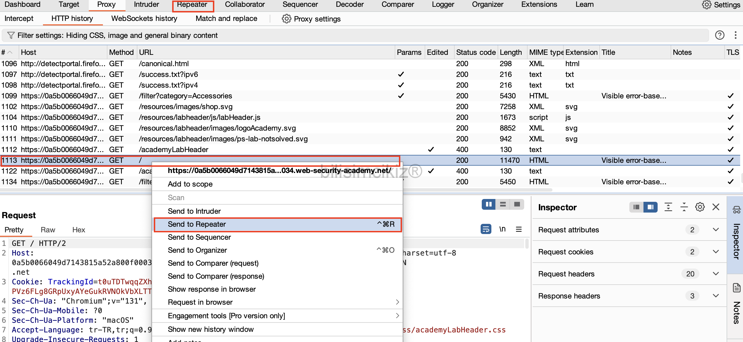The image size is (743, 342).
Task: Click the filter funnel icon
Action: coord(11,35)
